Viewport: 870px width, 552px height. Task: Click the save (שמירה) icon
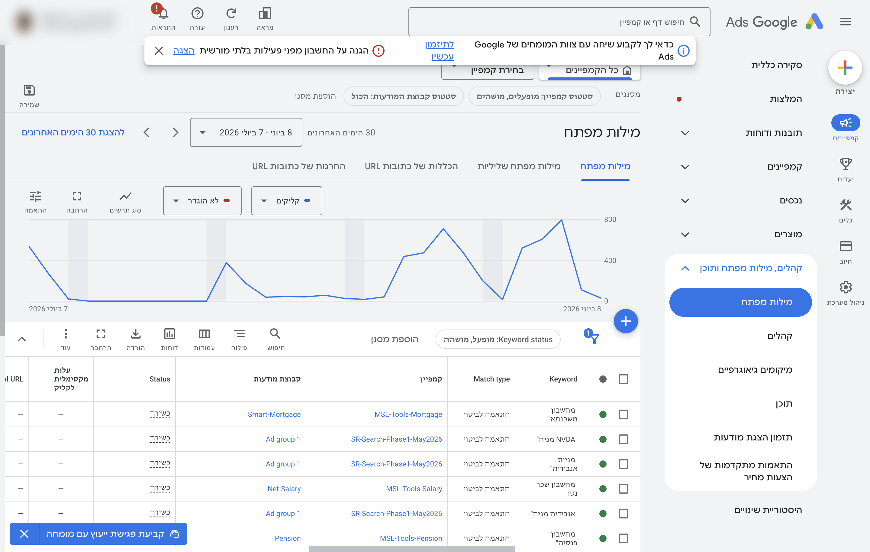point(29,90)
